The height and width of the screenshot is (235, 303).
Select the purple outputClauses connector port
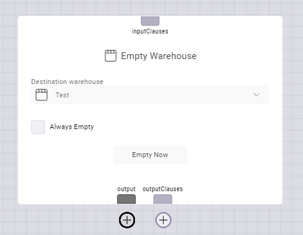click(x=162, y=199)
